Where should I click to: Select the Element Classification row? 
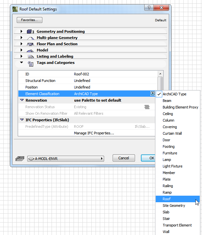tap(87, 94)
